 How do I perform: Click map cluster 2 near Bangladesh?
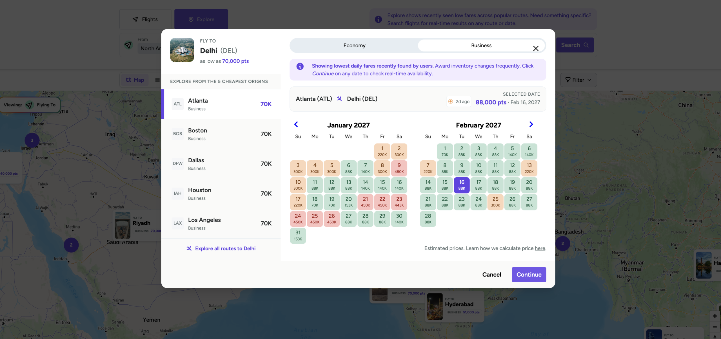pyautogui.click(x=562, y=244)
